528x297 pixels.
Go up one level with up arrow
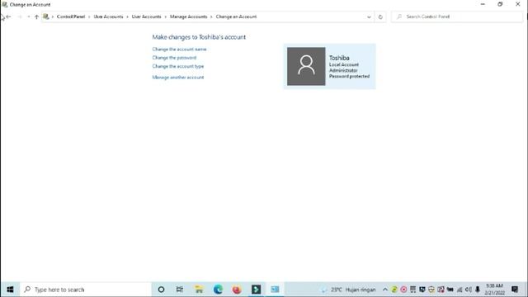36,16
